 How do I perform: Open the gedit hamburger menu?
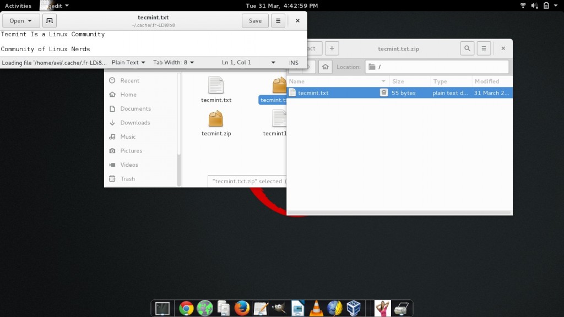pyautogui.click(x=278, y=21)
